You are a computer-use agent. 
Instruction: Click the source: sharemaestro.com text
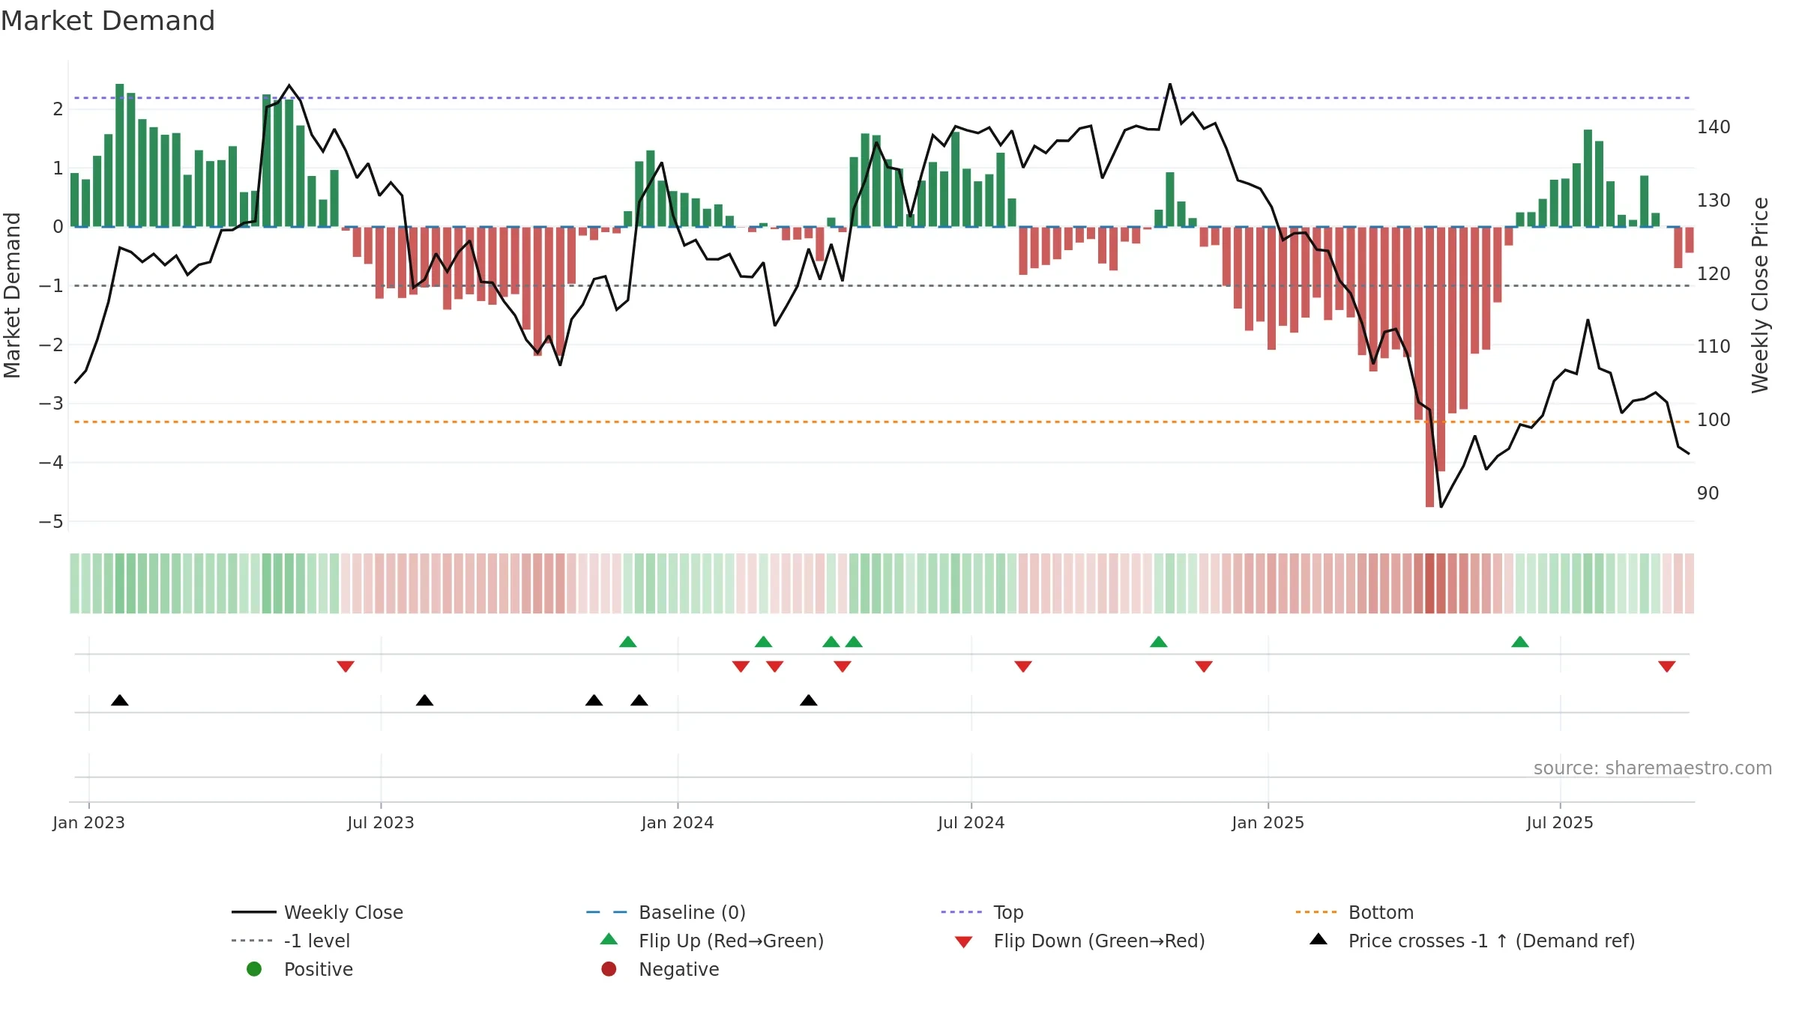click(x=1652, y=768)
